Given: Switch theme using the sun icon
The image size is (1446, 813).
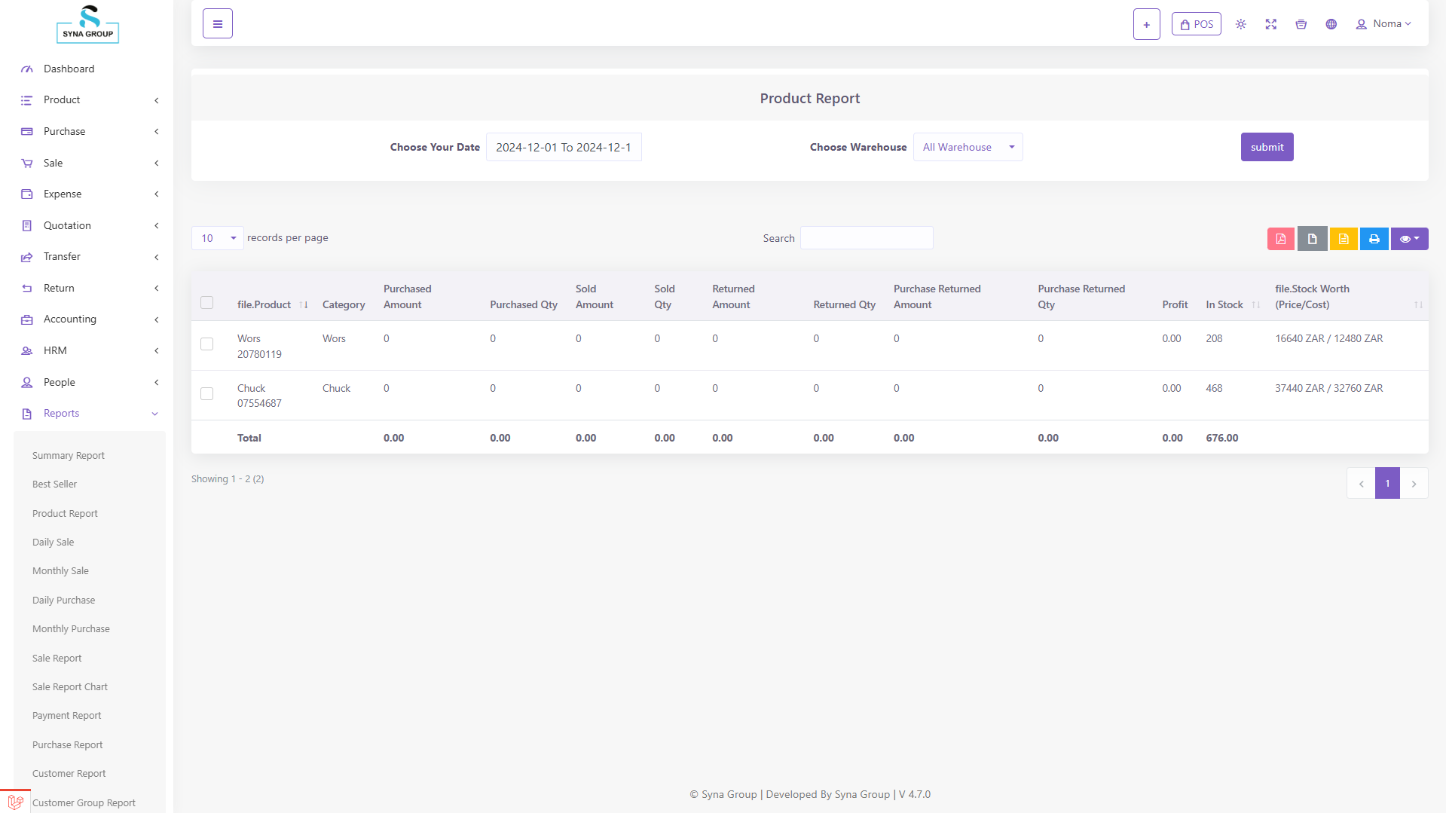Looking at the screenshot, I should 1240,24.
